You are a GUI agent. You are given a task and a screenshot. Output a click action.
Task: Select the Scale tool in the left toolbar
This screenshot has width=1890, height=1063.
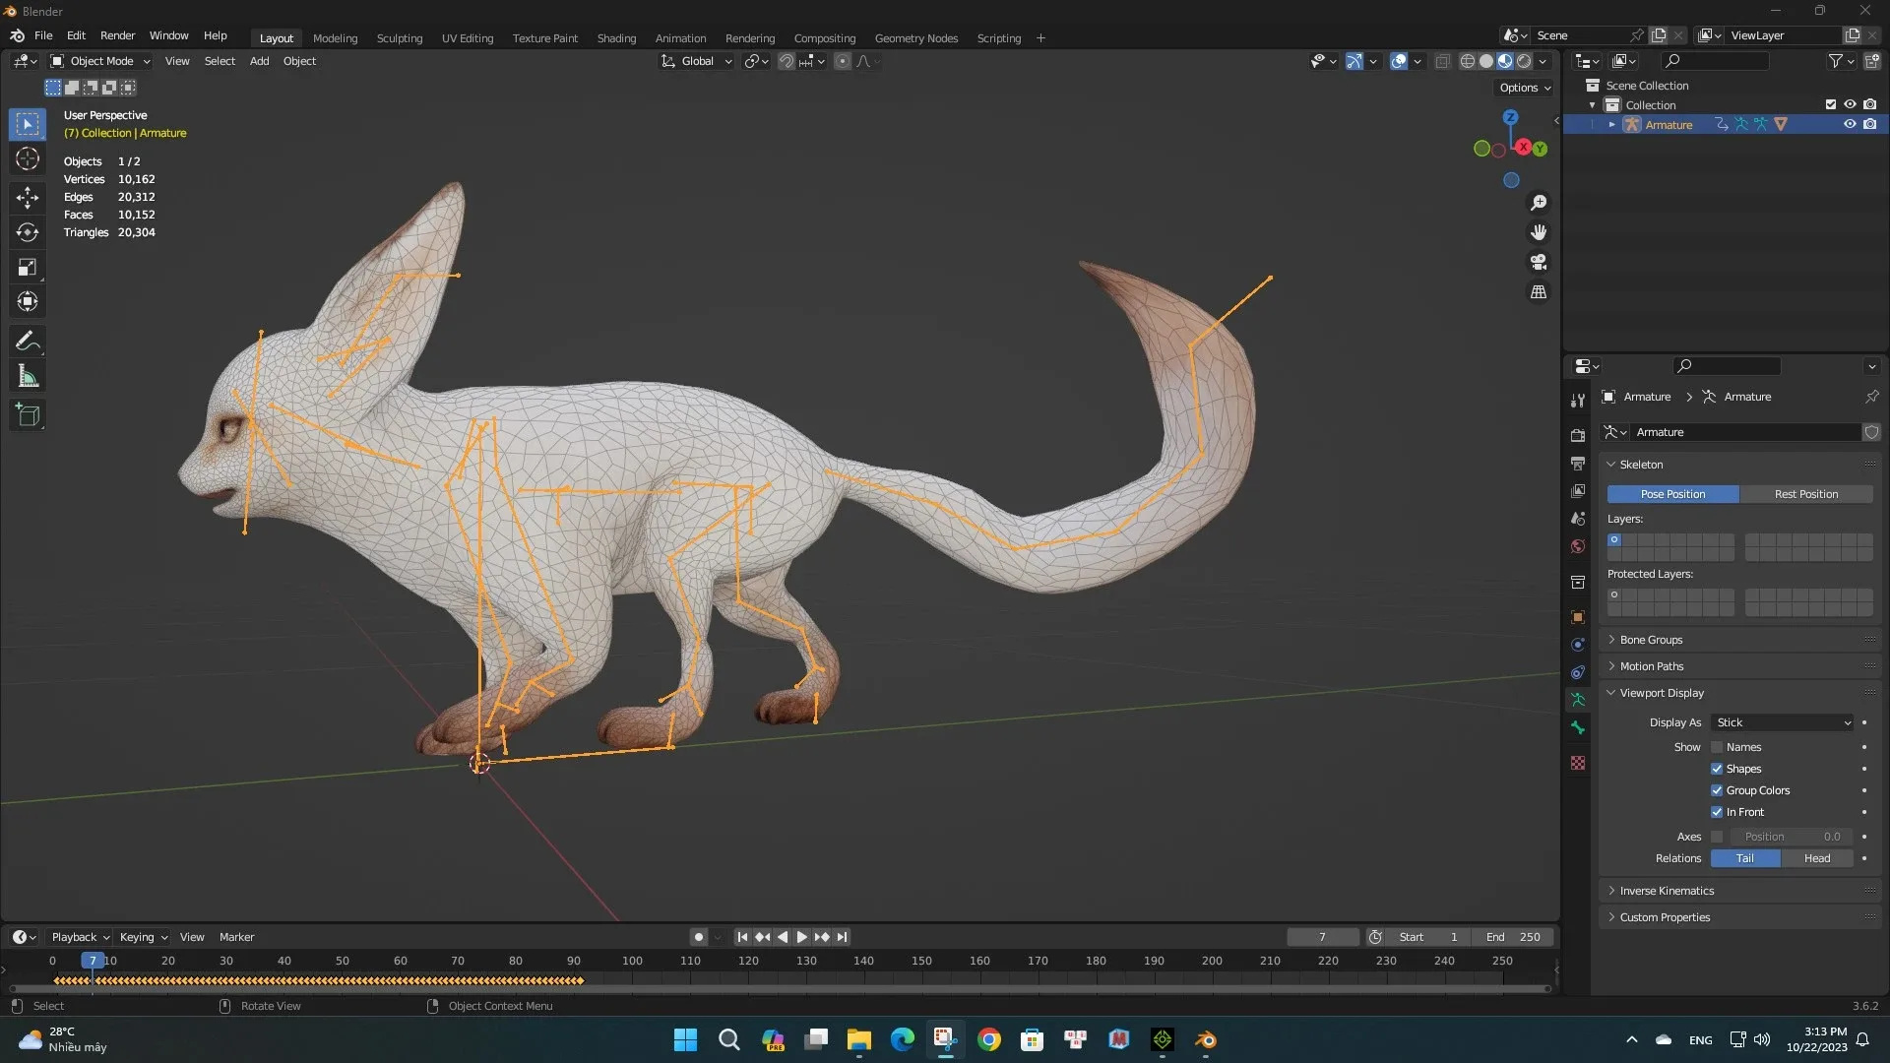tap(27, 267)
